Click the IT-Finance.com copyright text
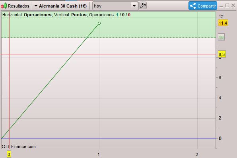Image resolution: width=237 pixels, height=158 pixels. [x=19, y=146]
